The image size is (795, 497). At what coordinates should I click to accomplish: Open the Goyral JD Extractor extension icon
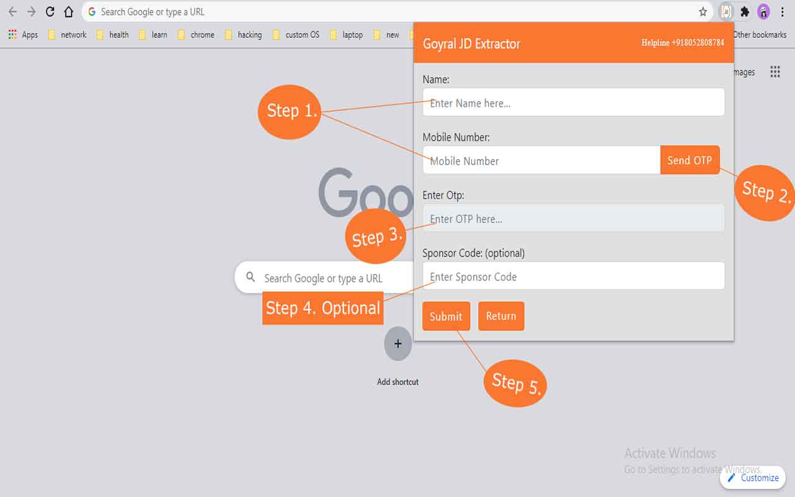(725, 12)
